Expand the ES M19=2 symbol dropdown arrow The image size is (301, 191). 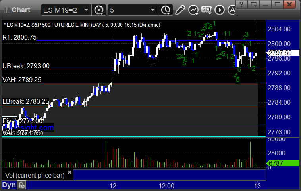pos(86,10)
